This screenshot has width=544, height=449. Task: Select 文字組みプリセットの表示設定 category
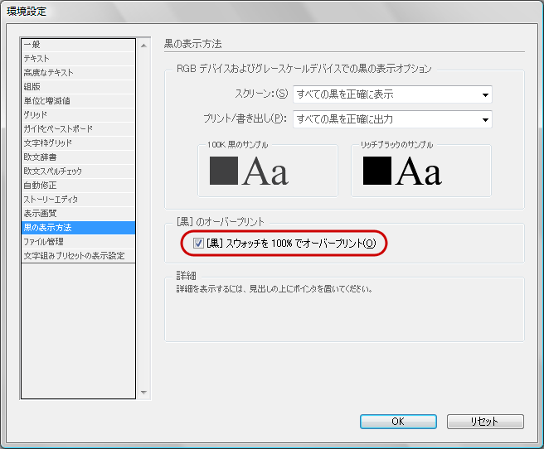(78, 256)
